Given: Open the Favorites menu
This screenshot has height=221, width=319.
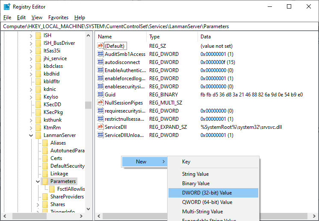Looking at the screenshot, I should tap(58, 17).
